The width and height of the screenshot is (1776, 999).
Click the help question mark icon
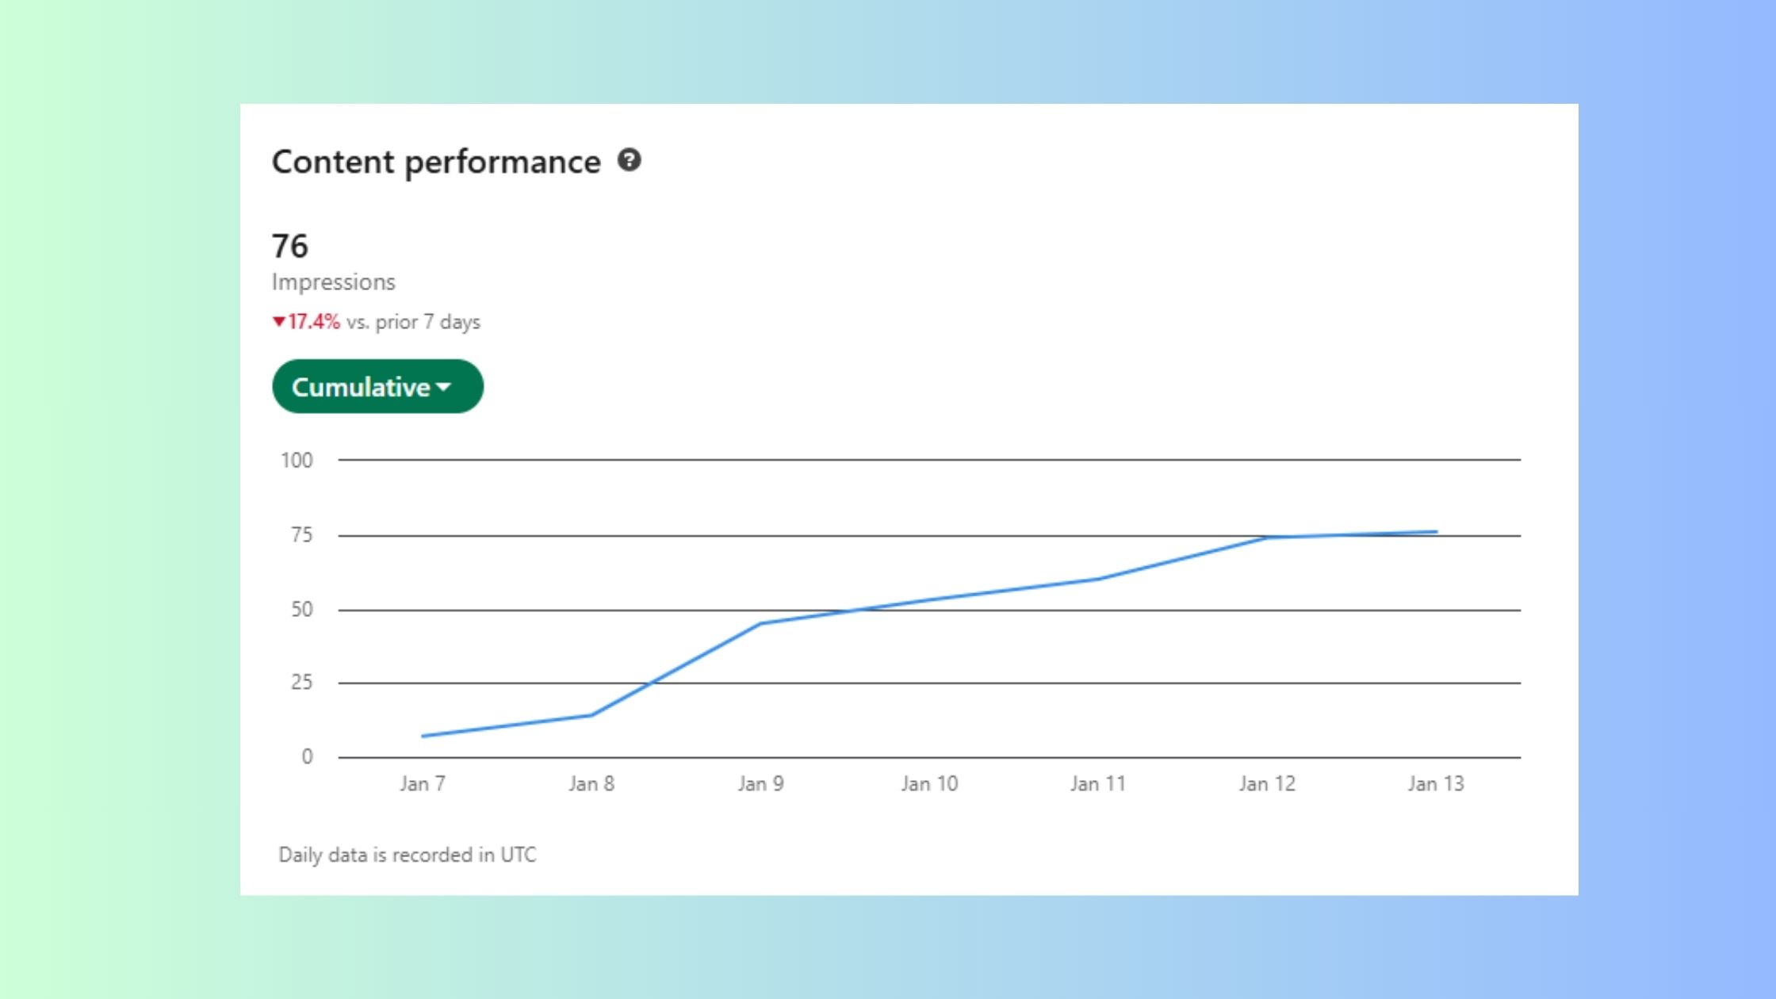click(629, 161)
